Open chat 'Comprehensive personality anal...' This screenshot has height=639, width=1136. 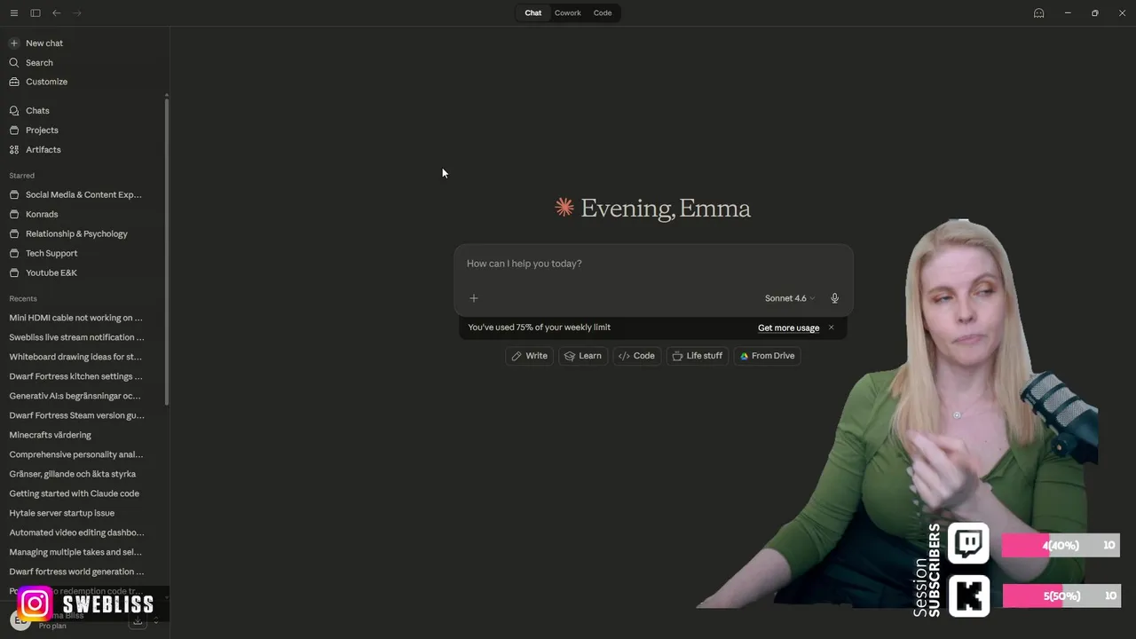(76, 454)
